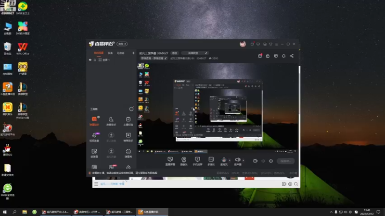
Task: Add a 直播屏幕 screen capture source
Action: pyautogui.click(x=170, y=161)
